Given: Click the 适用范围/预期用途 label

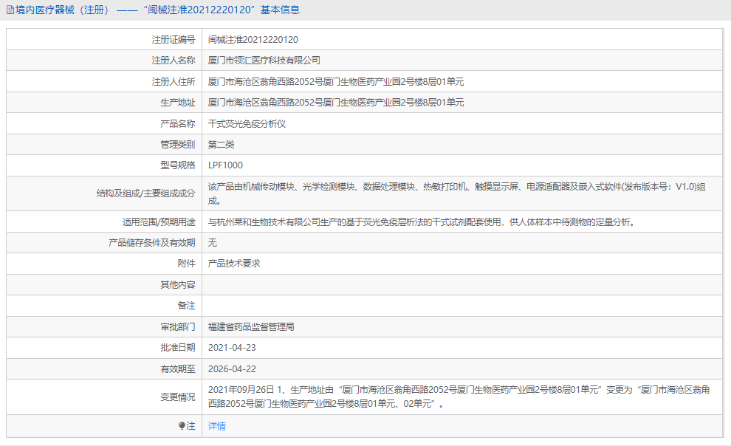Looking at the screenshot, I should click(159, 222).
